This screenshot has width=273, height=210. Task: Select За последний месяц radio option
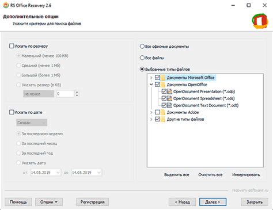18,143
